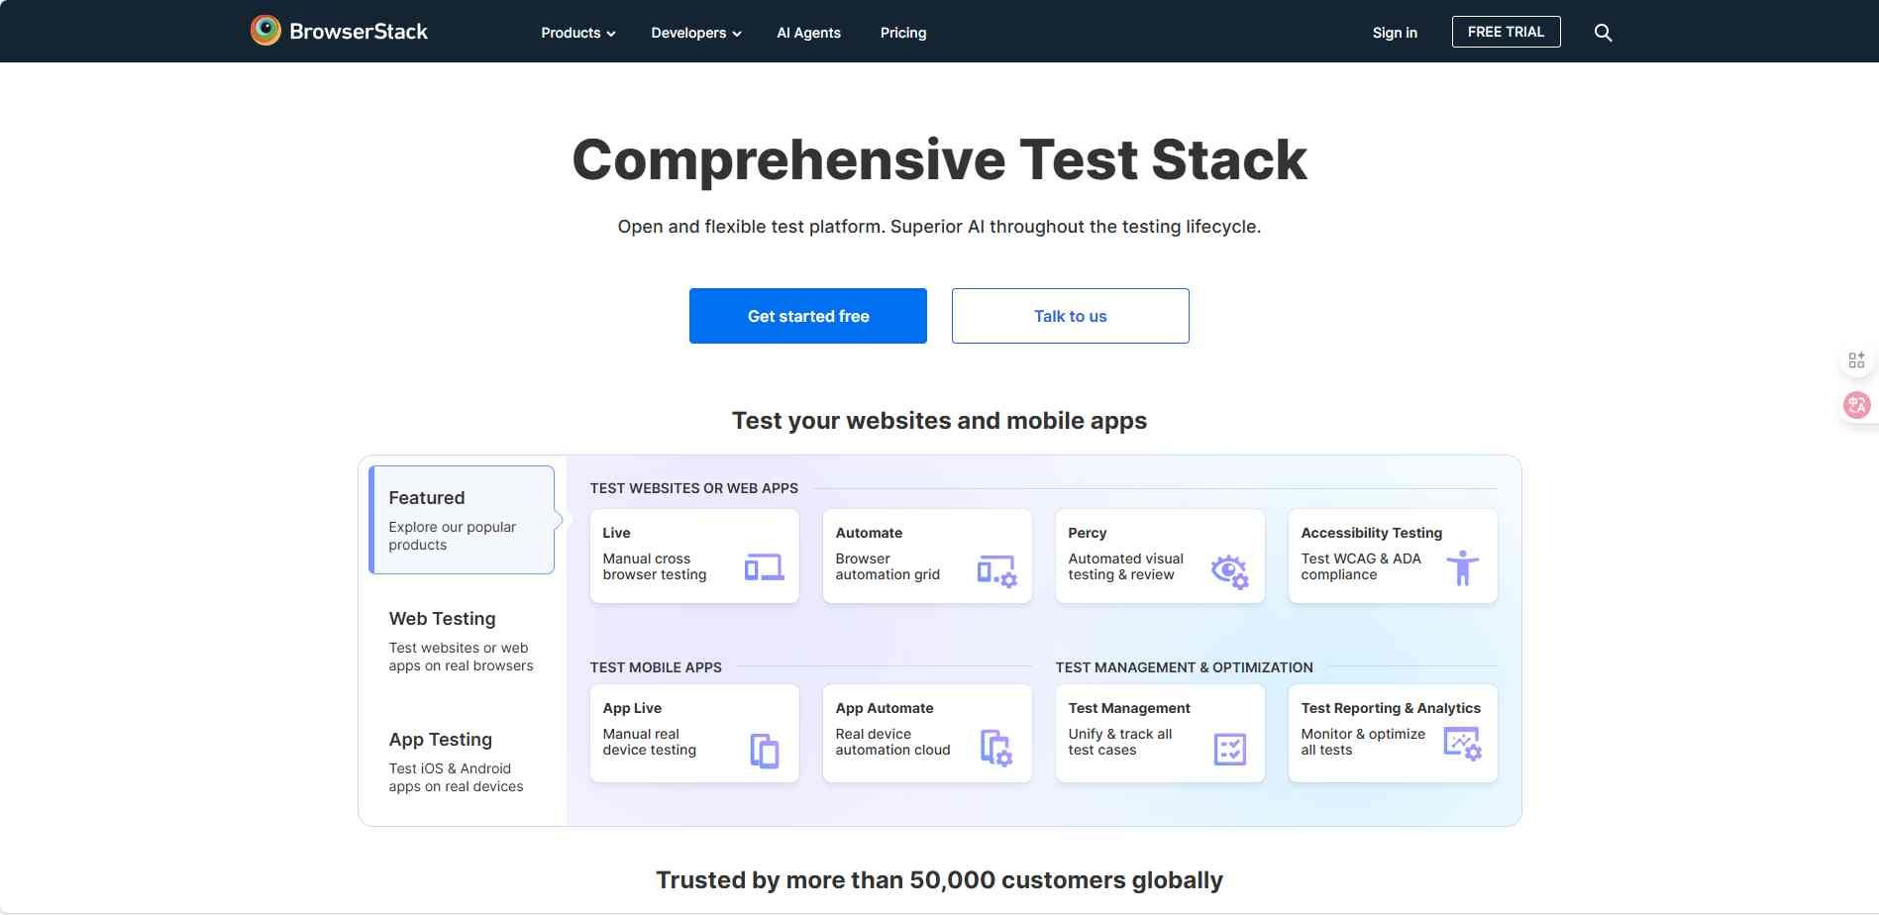This screenshot has width=1879, height=915.
Task: Click the Talk to us button
Action: (1070, 315)
